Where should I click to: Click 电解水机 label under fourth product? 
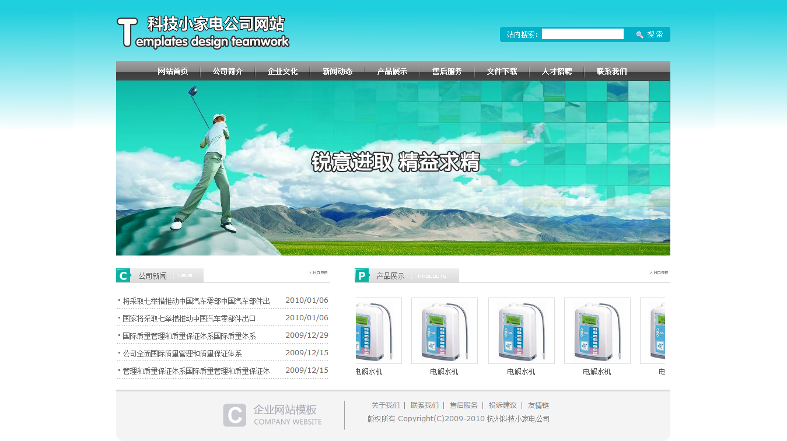coord(597,372)
